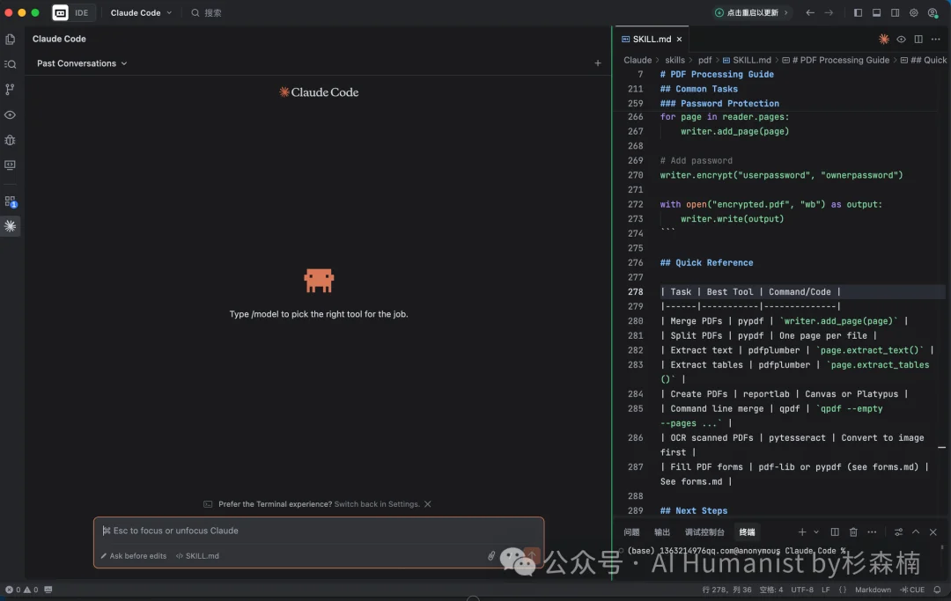951x601 pixels.
Task: Expand the Past Conversations dropdown
Action: (x=82, y=63)
